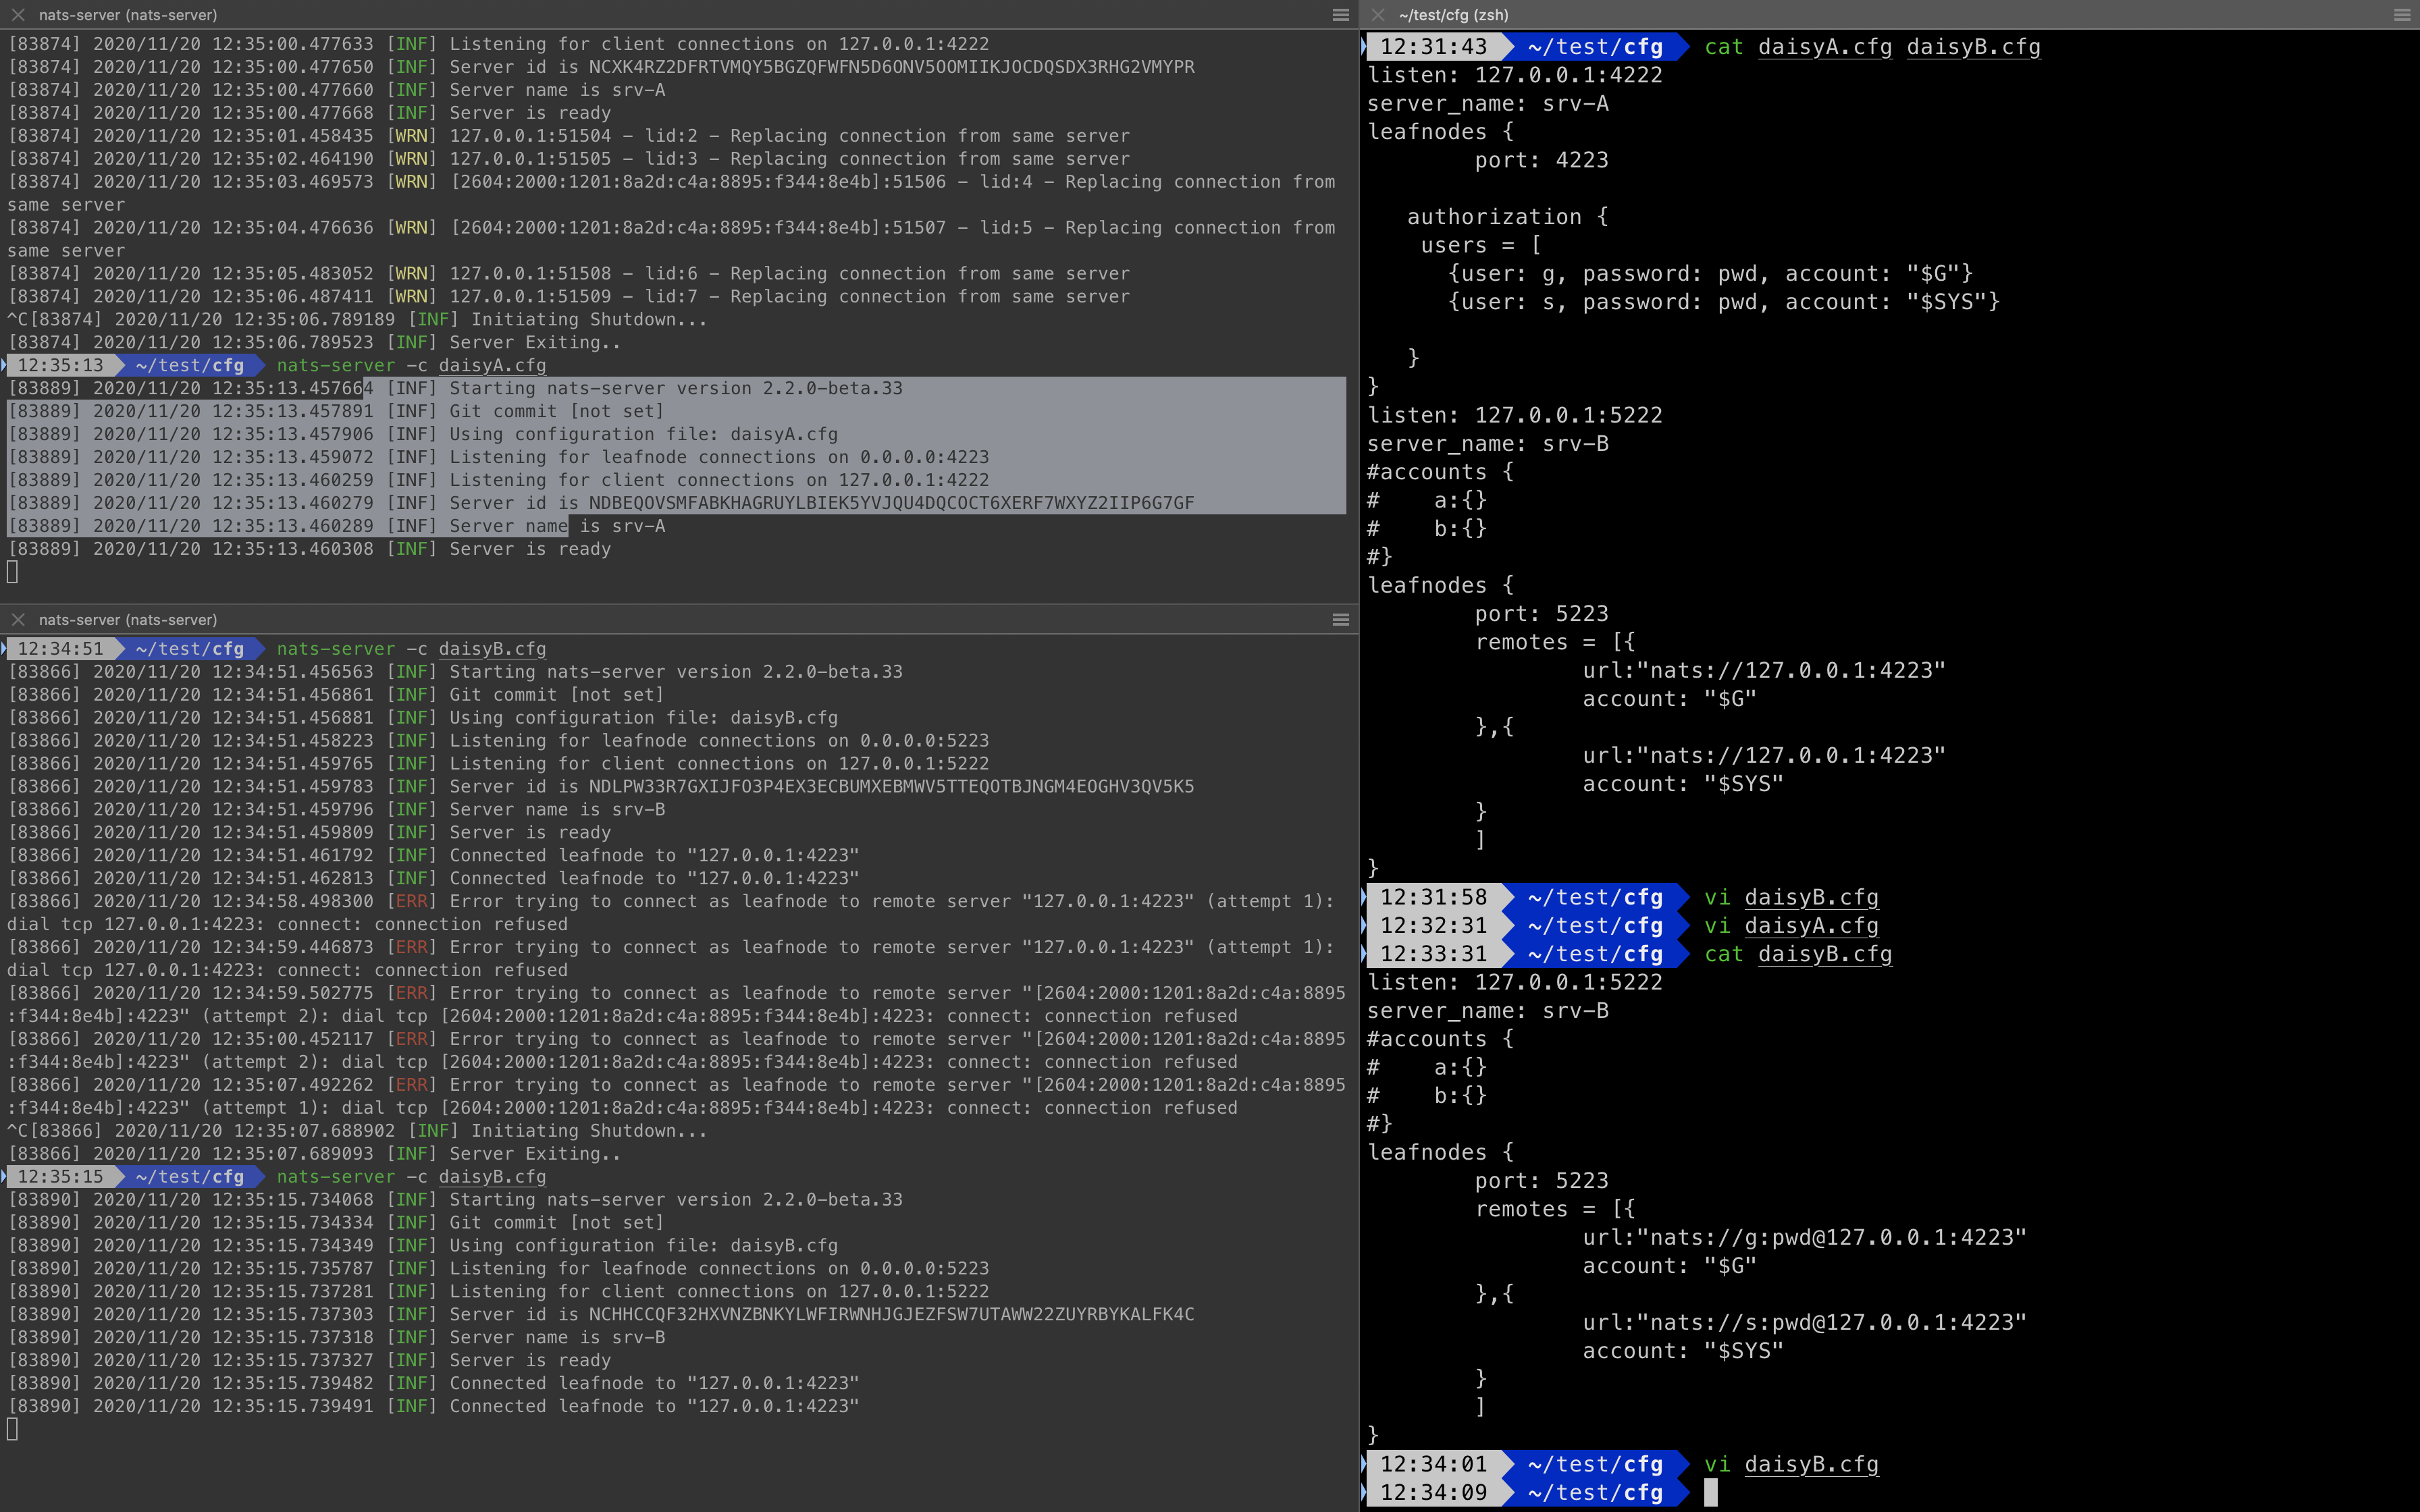Screen dimensions: 2420x1512
Task: Click the highlighted 'Starting nats-server version' line in top pane
Action: (x=455, y=388)
